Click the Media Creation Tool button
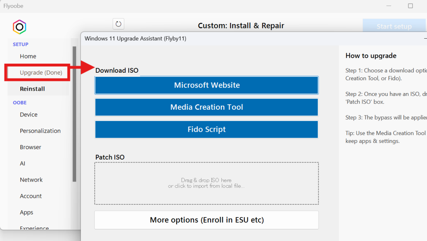The image size is (427, 241). tap(206, 107)
